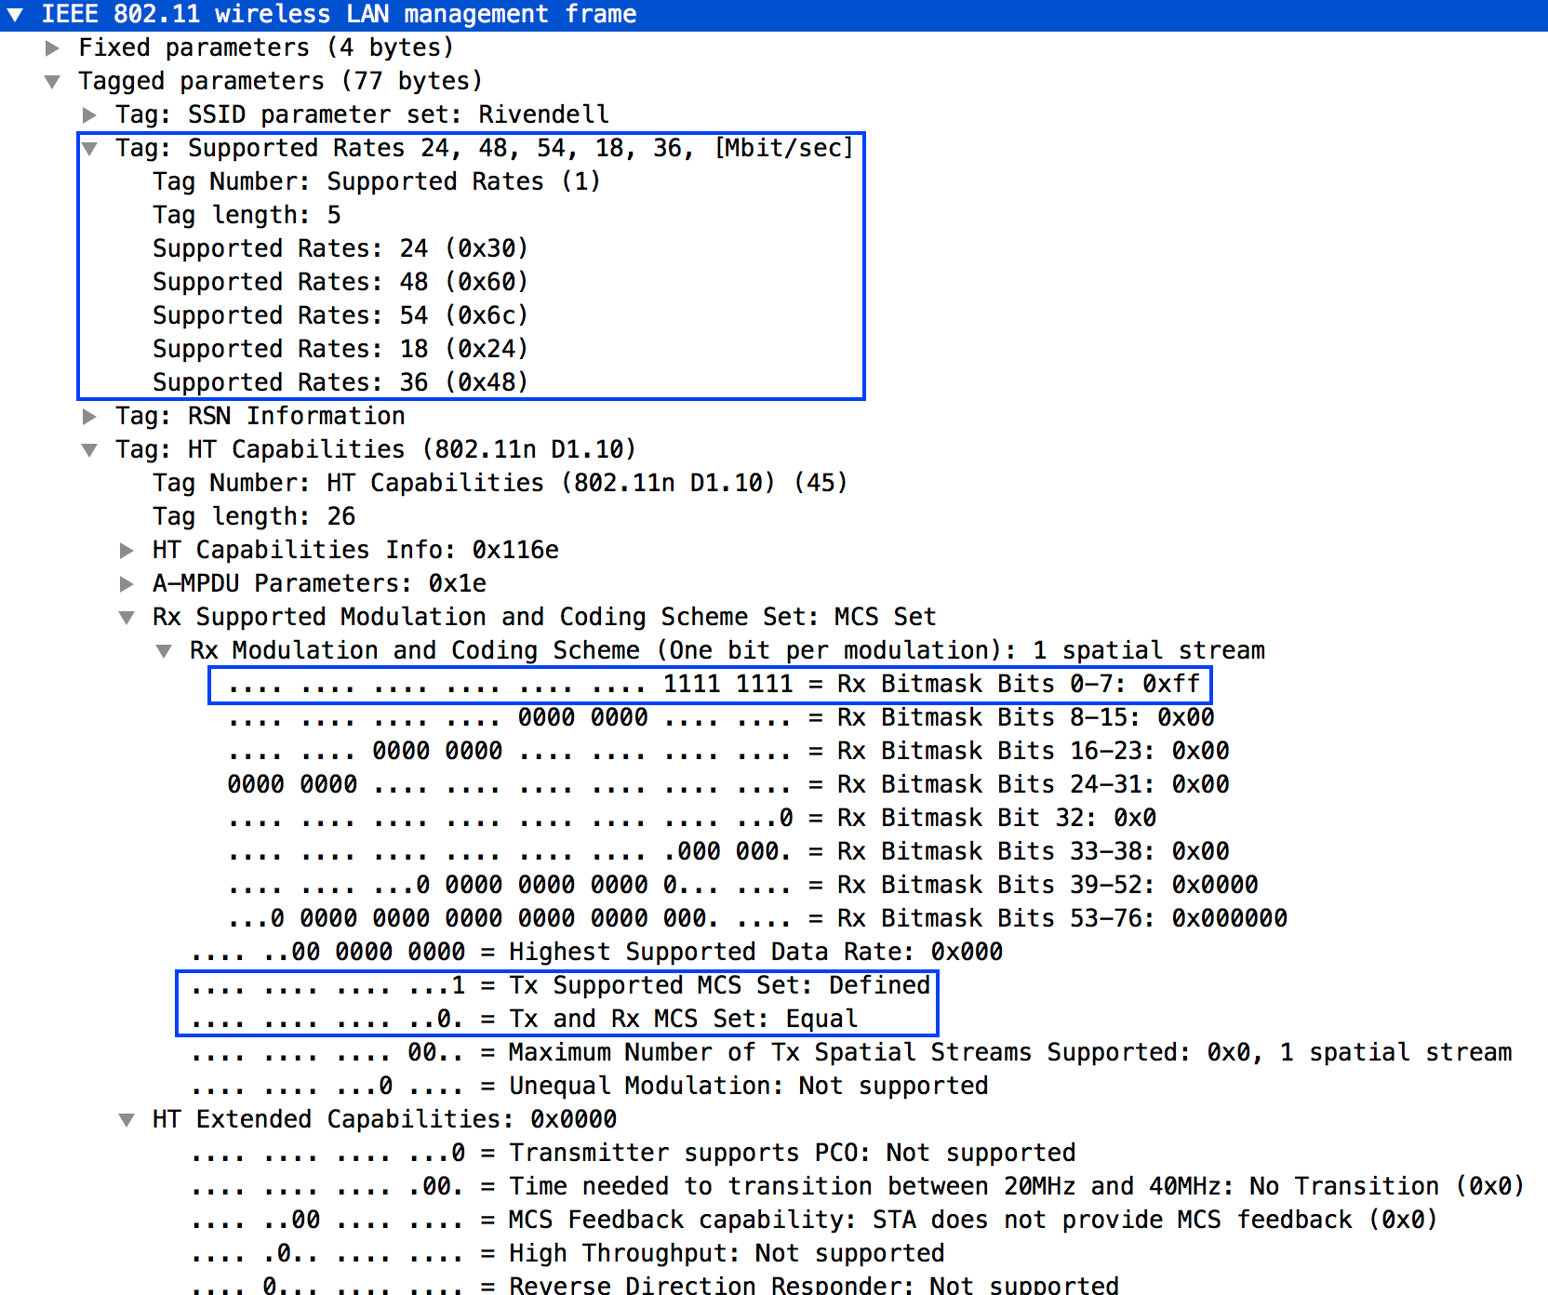Select 'MCS Feedback capability' row

pyautogui.click(x=815, y=1220)
